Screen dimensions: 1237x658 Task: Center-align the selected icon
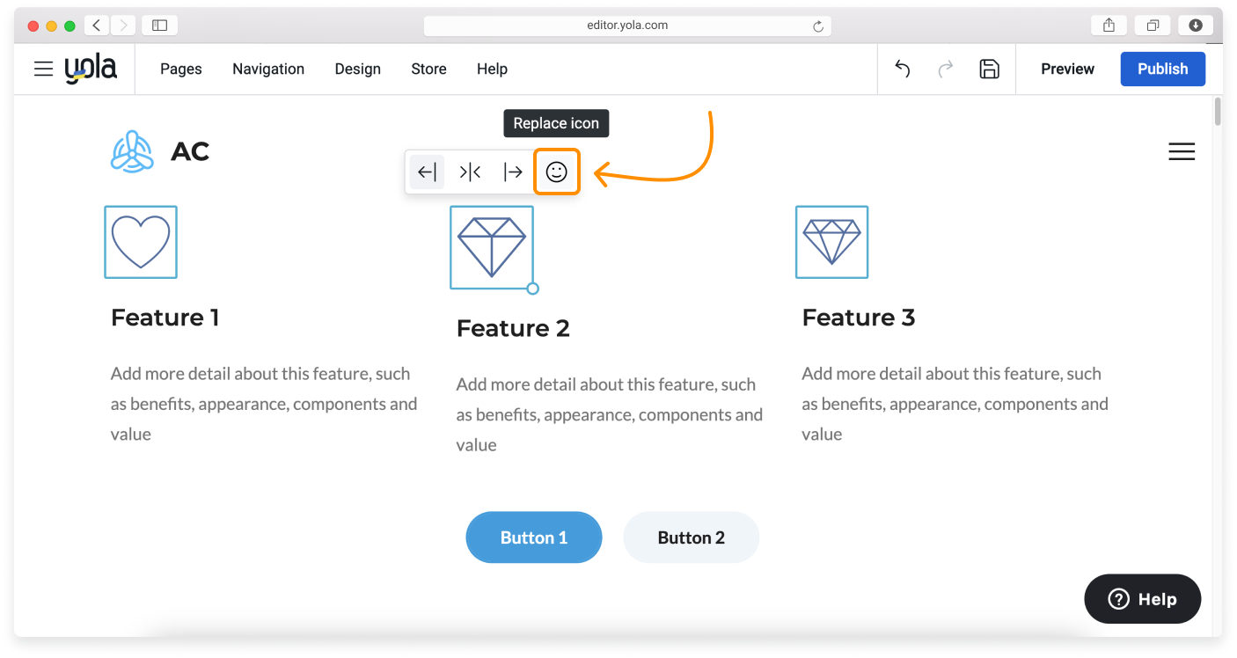click(470, 172)
